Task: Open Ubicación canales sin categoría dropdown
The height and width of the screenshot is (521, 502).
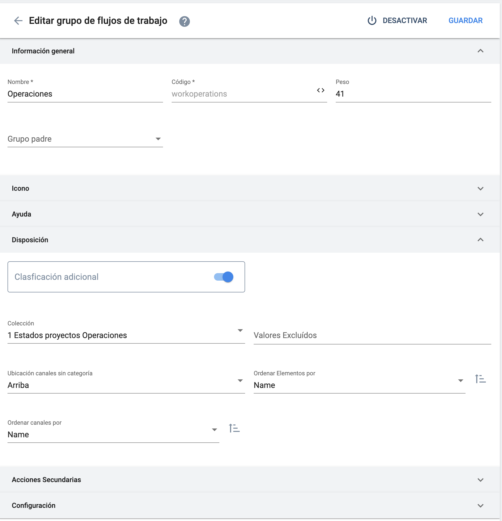Action: point(126,385)
